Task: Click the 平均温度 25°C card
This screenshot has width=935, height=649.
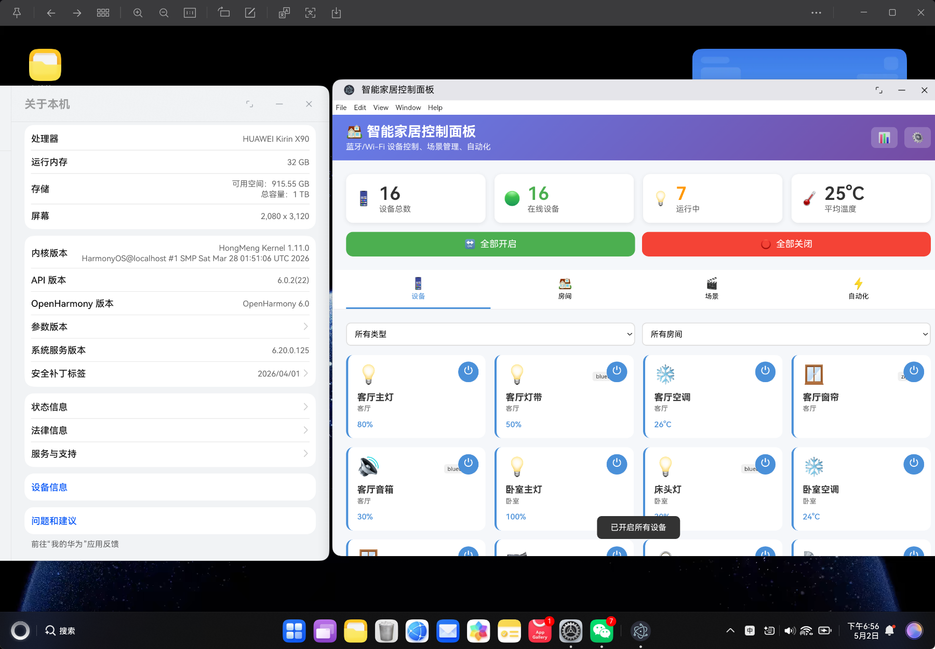Action: pos(861,198)
